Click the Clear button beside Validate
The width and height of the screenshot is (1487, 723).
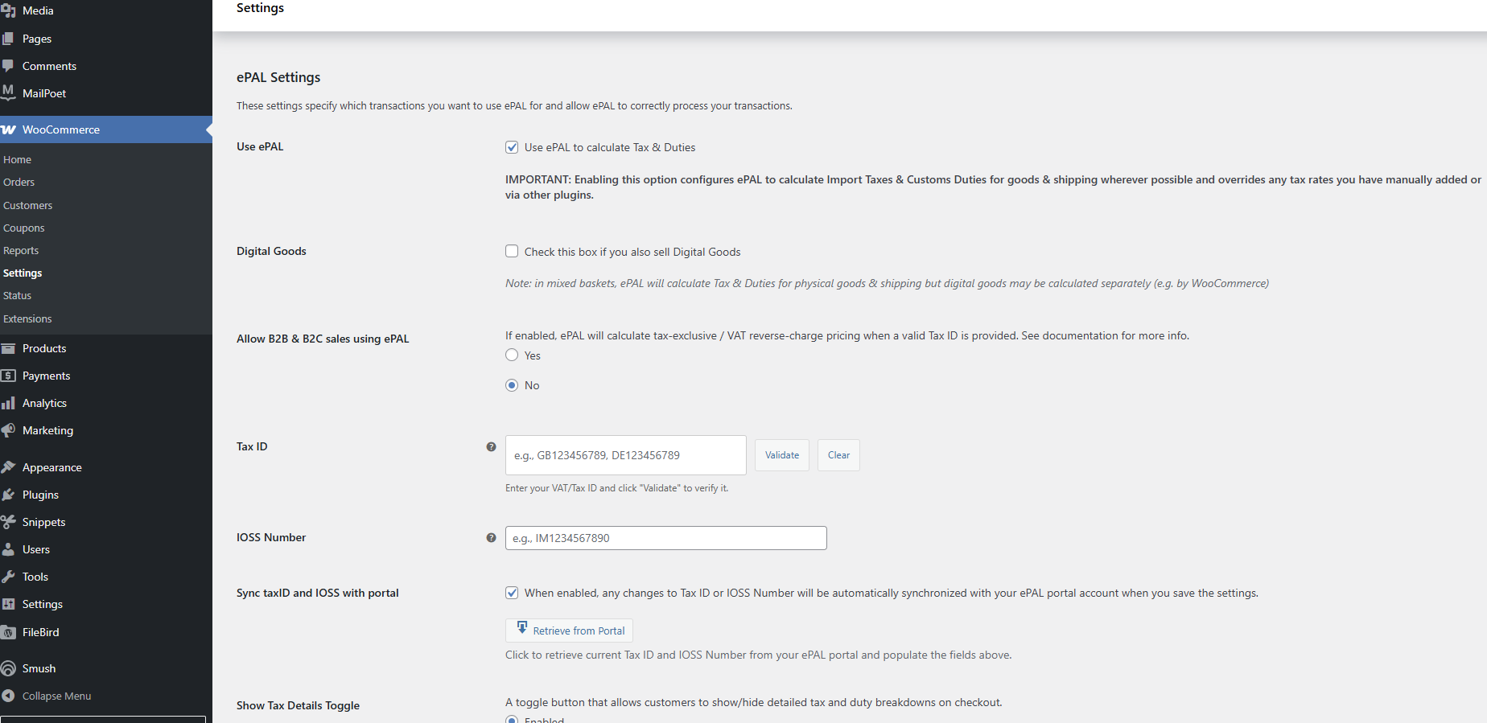[x=838, y=455]
